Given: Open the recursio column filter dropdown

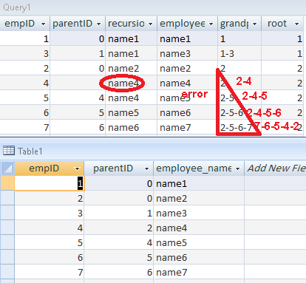Looking at the screenshot, I should point(150,24).
